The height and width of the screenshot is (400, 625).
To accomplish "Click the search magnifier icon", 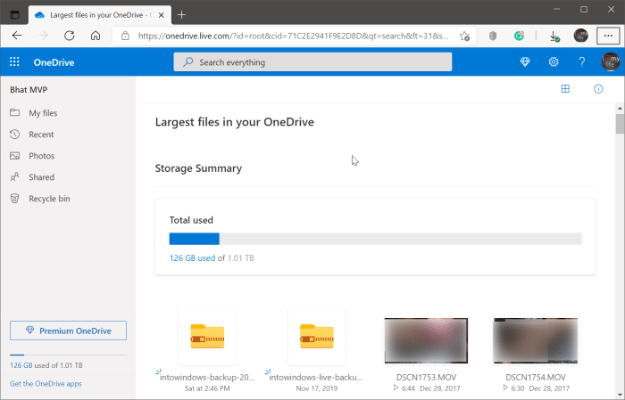I will click(x=188, y=62).
